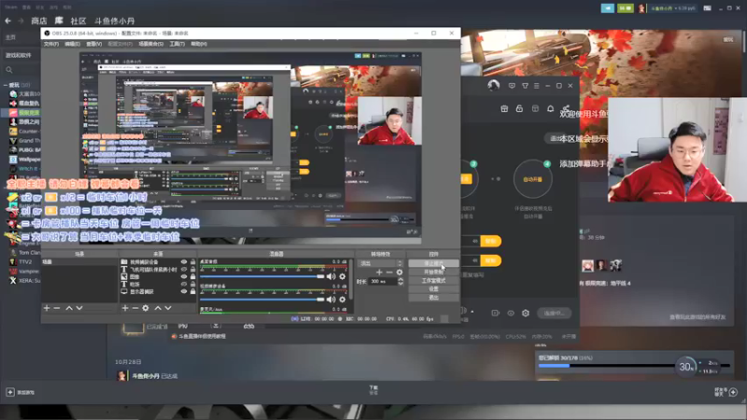Remove the source with the sources minus icon
This screenshot has height=420, width=747.
click(135, 308)
